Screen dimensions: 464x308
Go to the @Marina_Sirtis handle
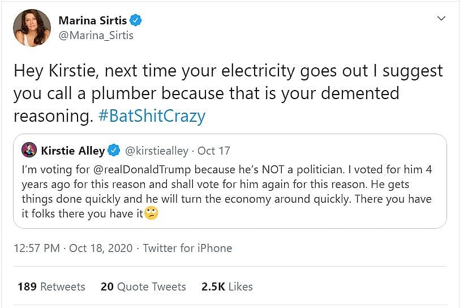(96, 36)
